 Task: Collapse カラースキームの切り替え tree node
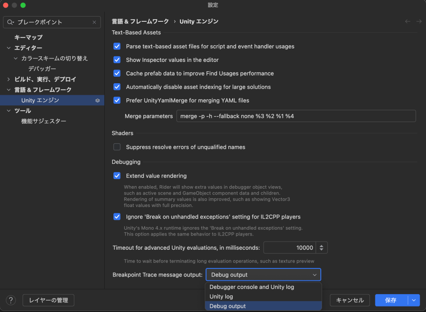click(x=16, y=58)
